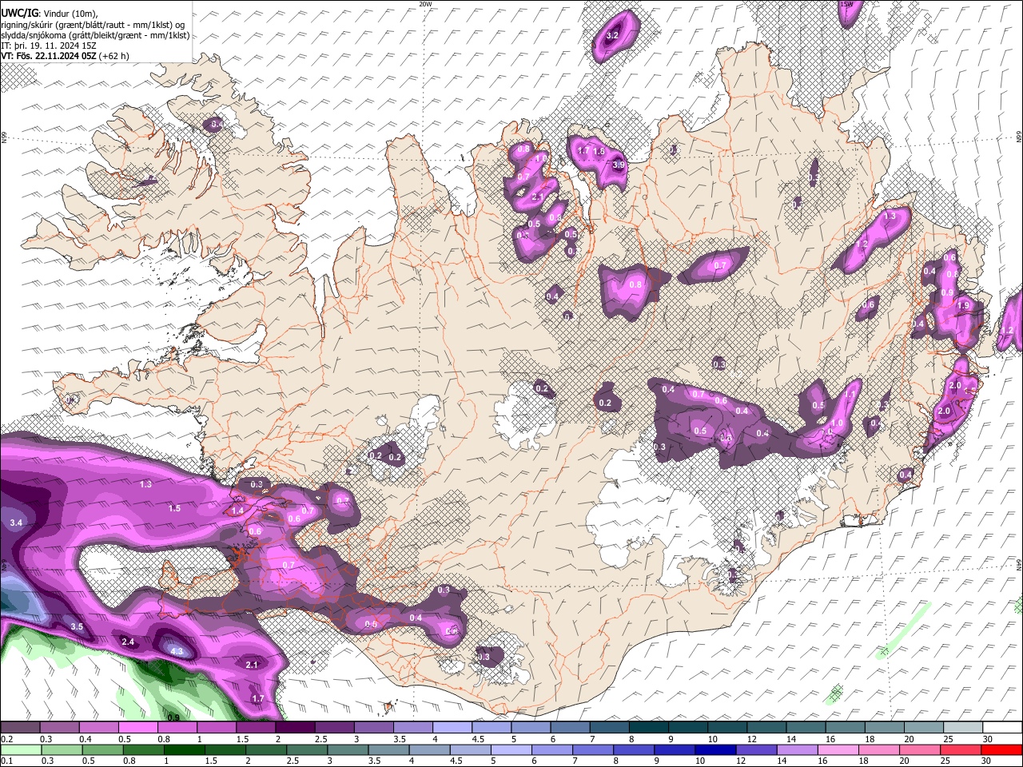
Task: Click the 3.9 snowfall value on map
Action: [619, 165]
